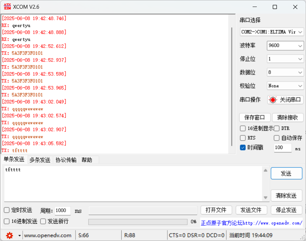The height and width of the screenshot is (241, 306).
Task: Open the 波特率 baud rate 9600 dropdown
Action: point(285,45)
